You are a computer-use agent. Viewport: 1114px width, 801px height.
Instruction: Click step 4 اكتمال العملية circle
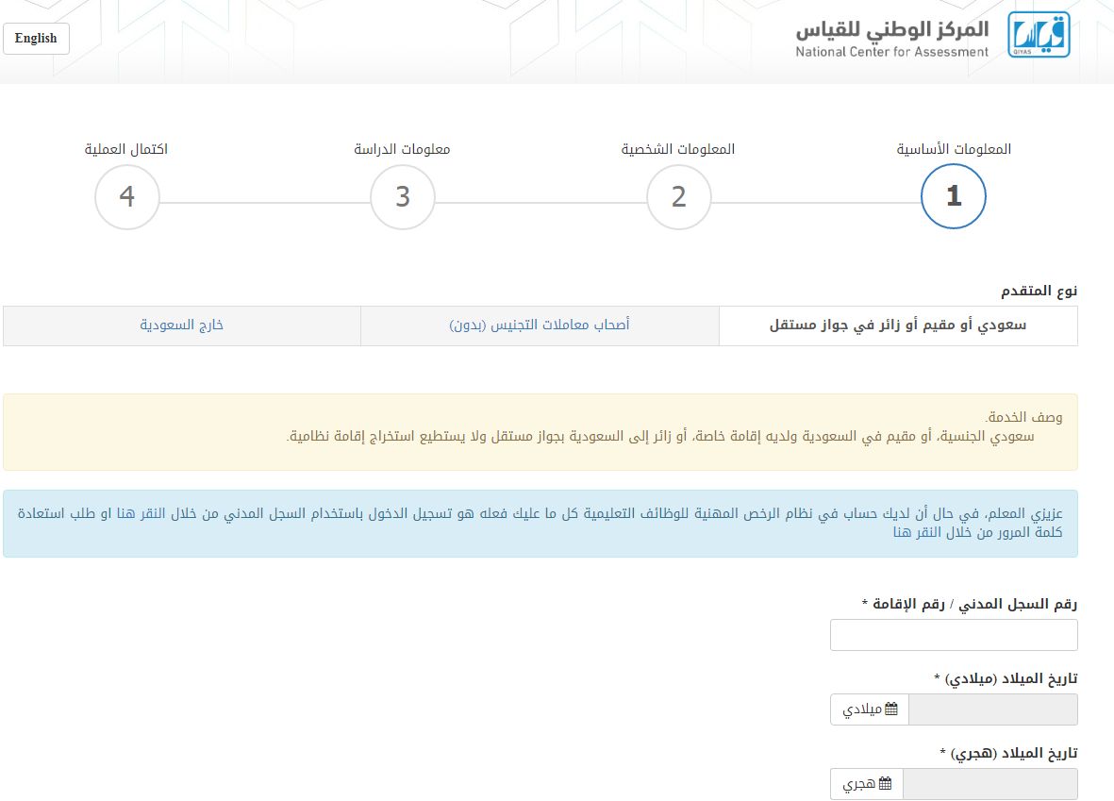(x=127, y=196)
